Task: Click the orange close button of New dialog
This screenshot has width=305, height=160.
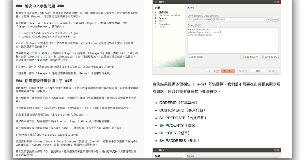Action: coord(279,2)
